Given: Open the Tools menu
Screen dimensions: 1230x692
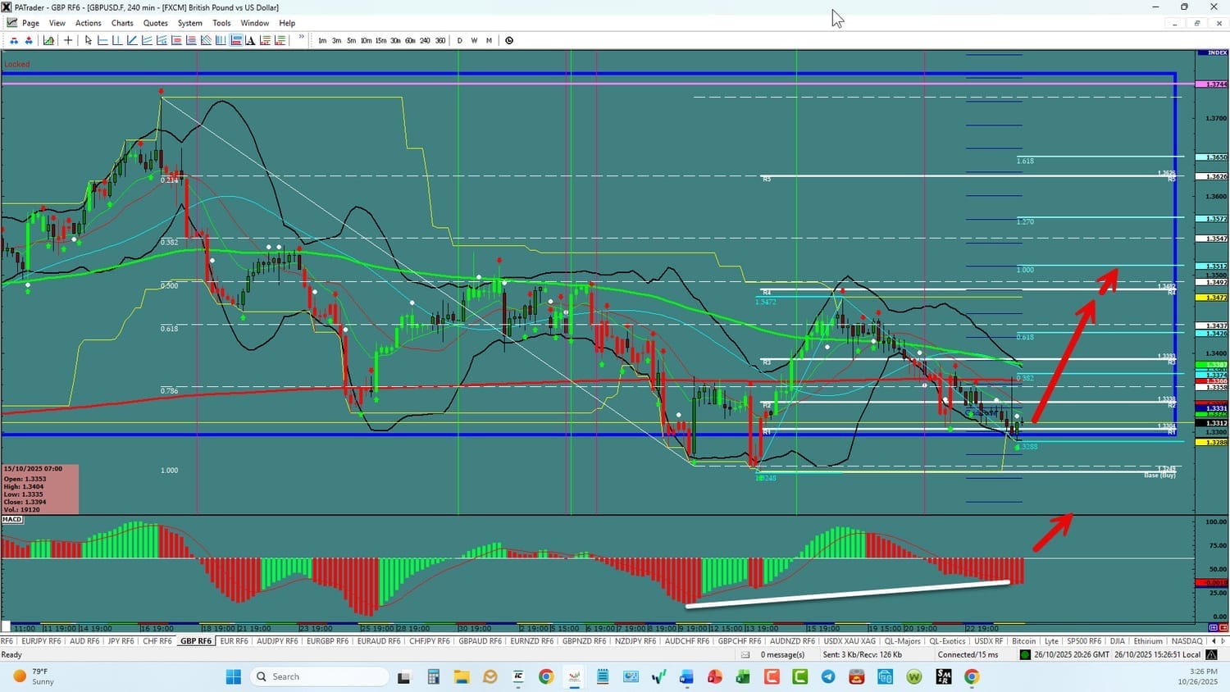Looking at the screenshot, I should pos(221,23).
